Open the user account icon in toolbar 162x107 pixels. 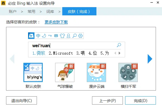68,36
